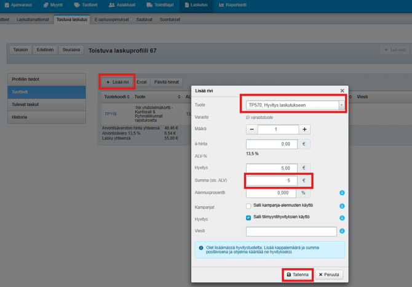This screenshot has width=412, height=287.
Task: Sort table by Tuote column header
Action: click(x=157, y=97)
